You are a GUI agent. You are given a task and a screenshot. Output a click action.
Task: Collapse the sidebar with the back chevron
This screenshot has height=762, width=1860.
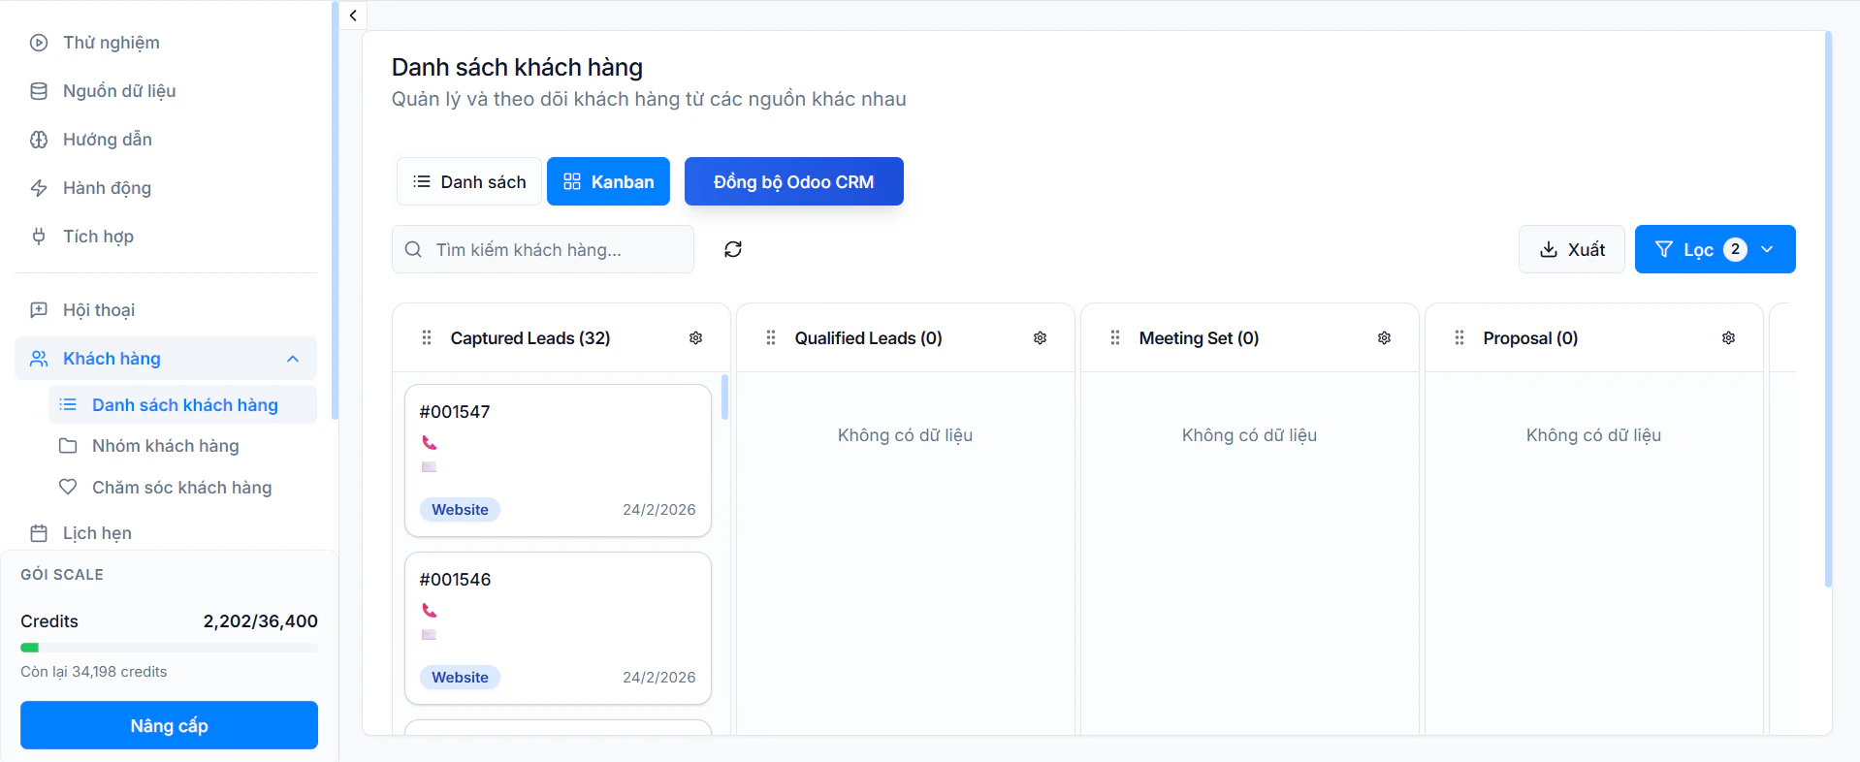point(353,15)
